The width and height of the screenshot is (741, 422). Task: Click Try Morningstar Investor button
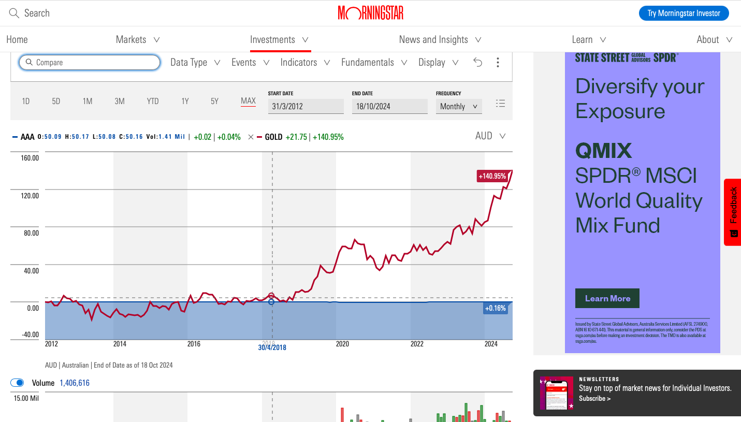point(684,13)
